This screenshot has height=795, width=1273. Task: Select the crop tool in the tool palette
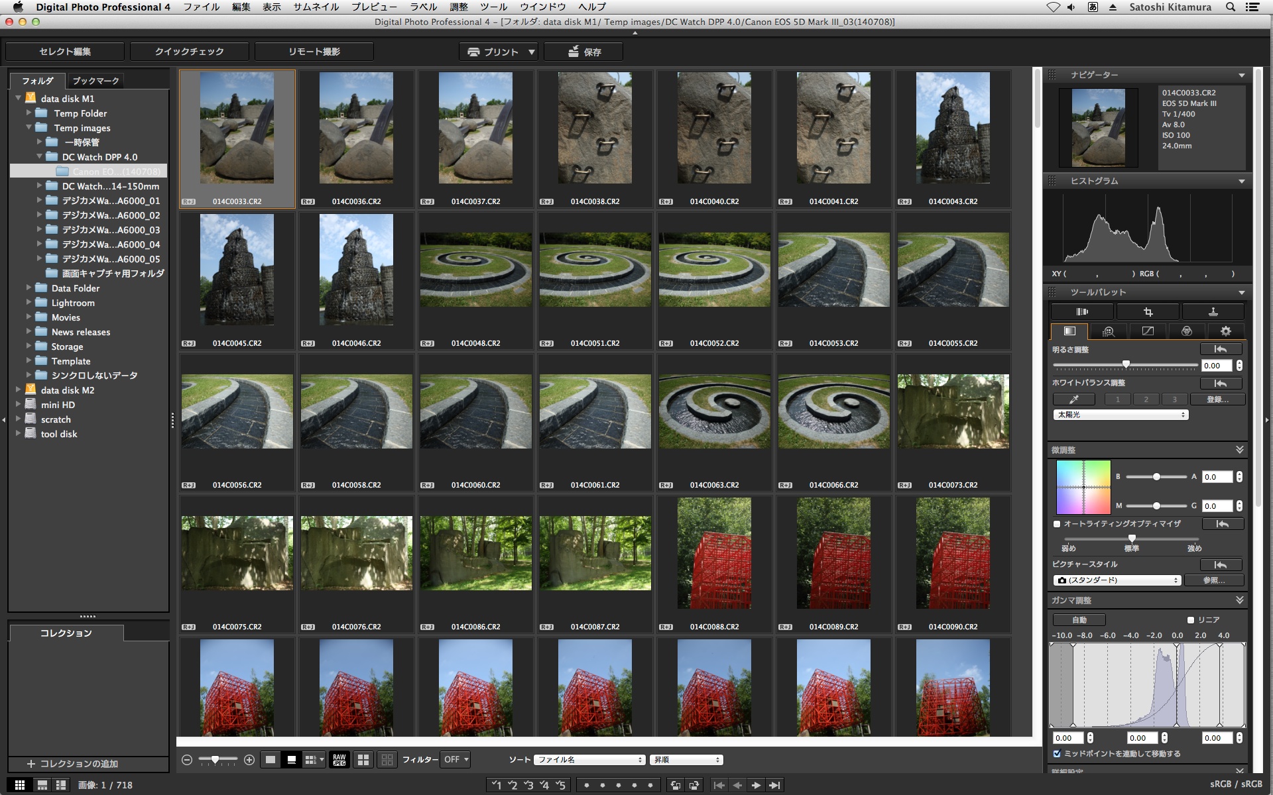click(x=1148, y=311)
